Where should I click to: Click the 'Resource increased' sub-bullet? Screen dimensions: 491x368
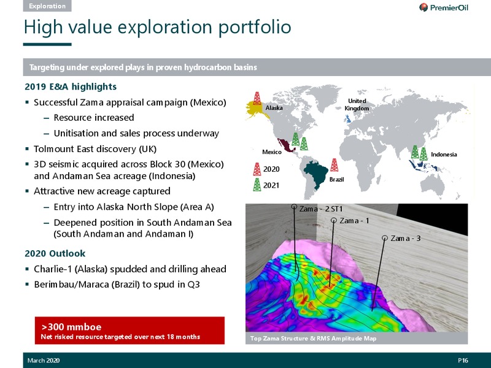click(94, 118)
